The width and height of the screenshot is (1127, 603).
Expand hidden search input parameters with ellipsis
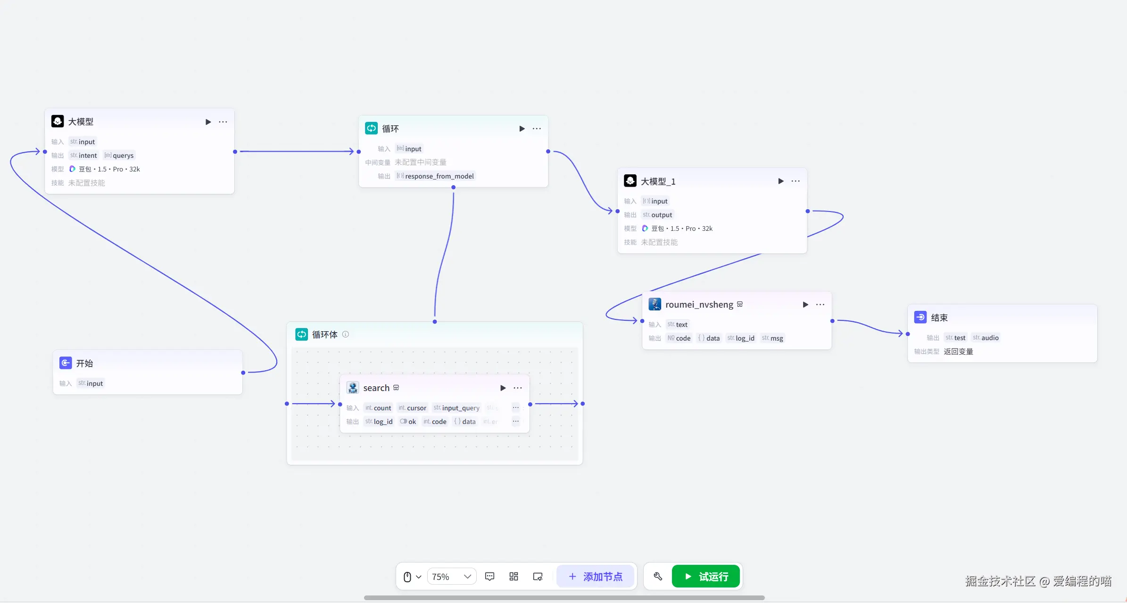(x=515, y=408)
